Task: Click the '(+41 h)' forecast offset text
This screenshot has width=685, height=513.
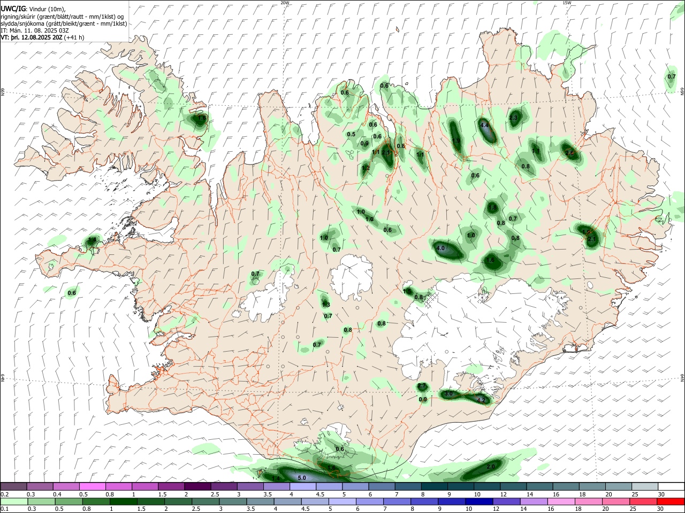Action: coord(74,37)
